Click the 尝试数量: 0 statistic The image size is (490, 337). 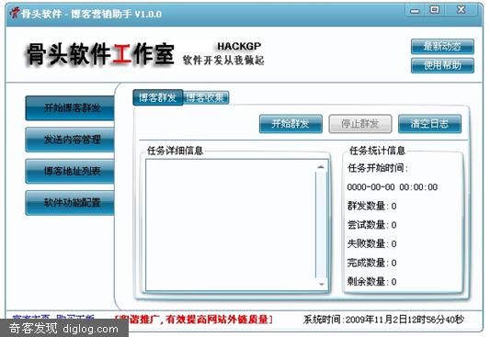tap(372, 225)
